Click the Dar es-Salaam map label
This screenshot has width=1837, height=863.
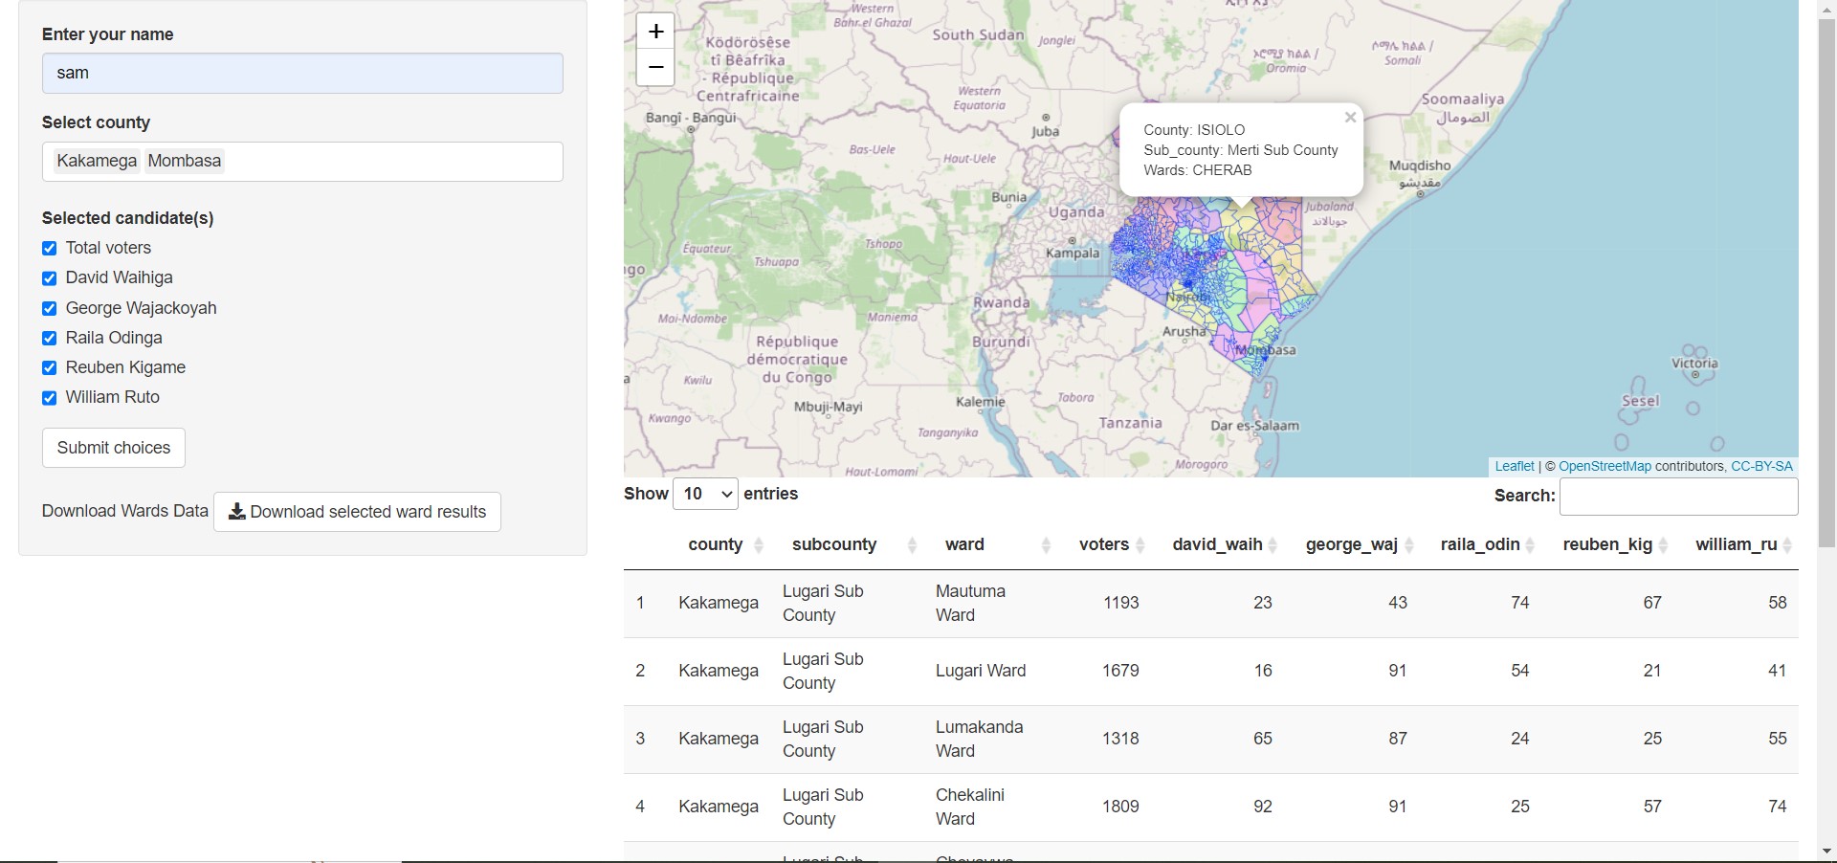coord(1254,426)
